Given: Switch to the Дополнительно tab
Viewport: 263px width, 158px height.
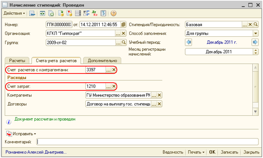Looking at the screenshot, I should point(102,61).
